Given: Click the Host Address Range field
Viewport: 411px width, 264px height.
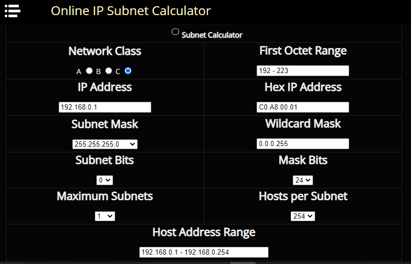Looking at the screenshot, I should [x=204, y=253].
